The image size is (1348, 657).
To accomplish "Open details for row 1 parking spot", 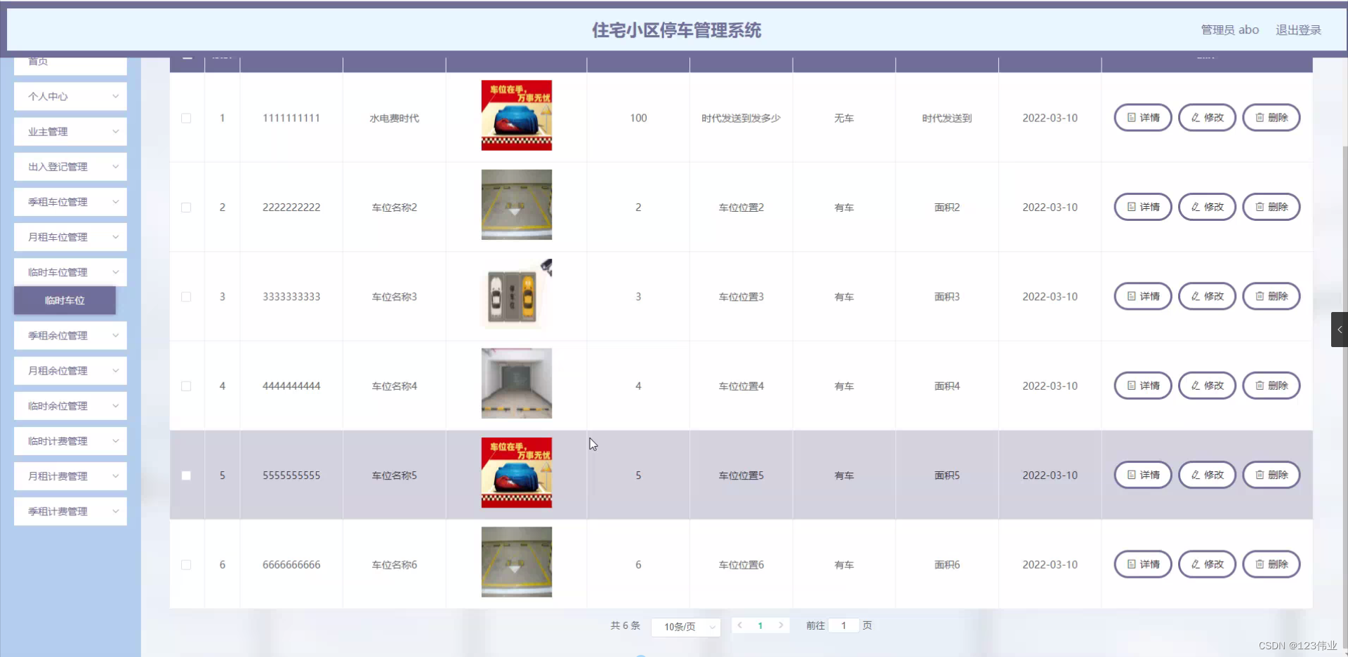I will pos(1130,117).
